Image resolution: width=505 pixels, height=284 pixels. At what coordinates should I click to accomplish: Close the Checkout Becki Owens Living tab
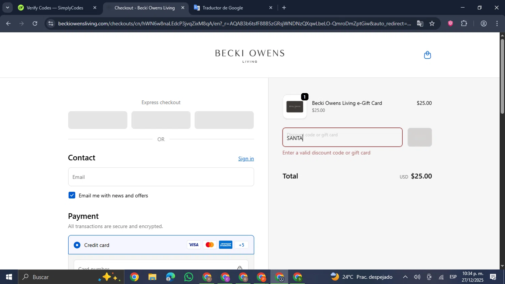[183, 7]
